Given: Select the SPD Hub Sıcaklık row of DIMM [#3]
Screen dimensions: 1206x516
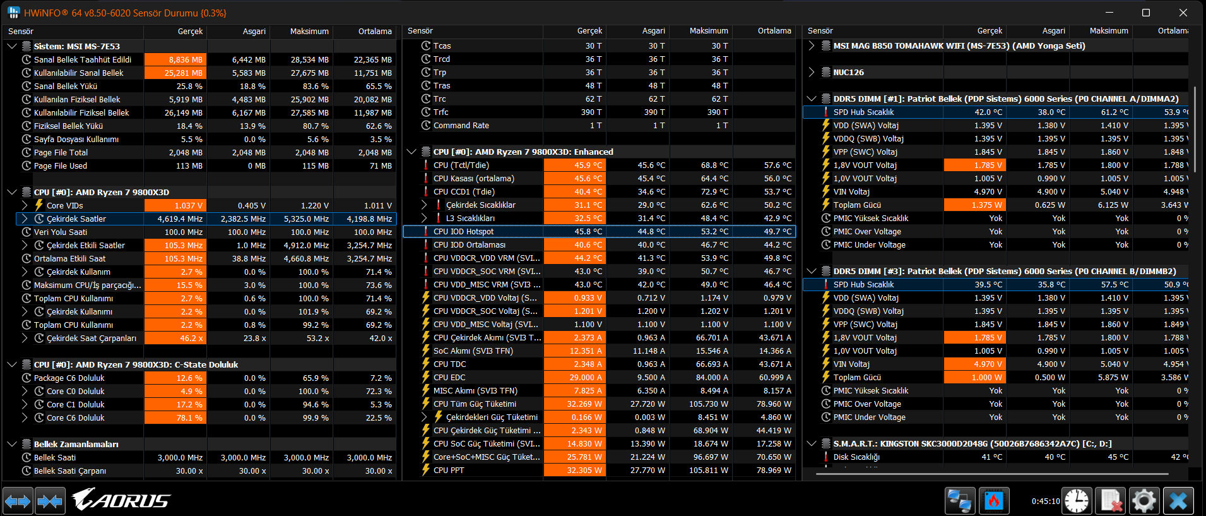Looking at the screenshot, I should (996, 285).
